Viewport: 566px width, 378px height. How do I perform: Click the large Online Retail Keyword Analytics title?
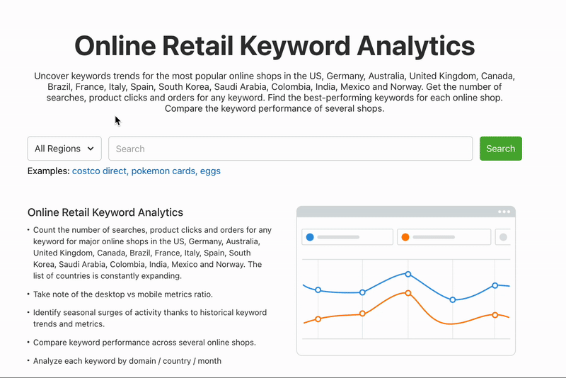(275, 45)
